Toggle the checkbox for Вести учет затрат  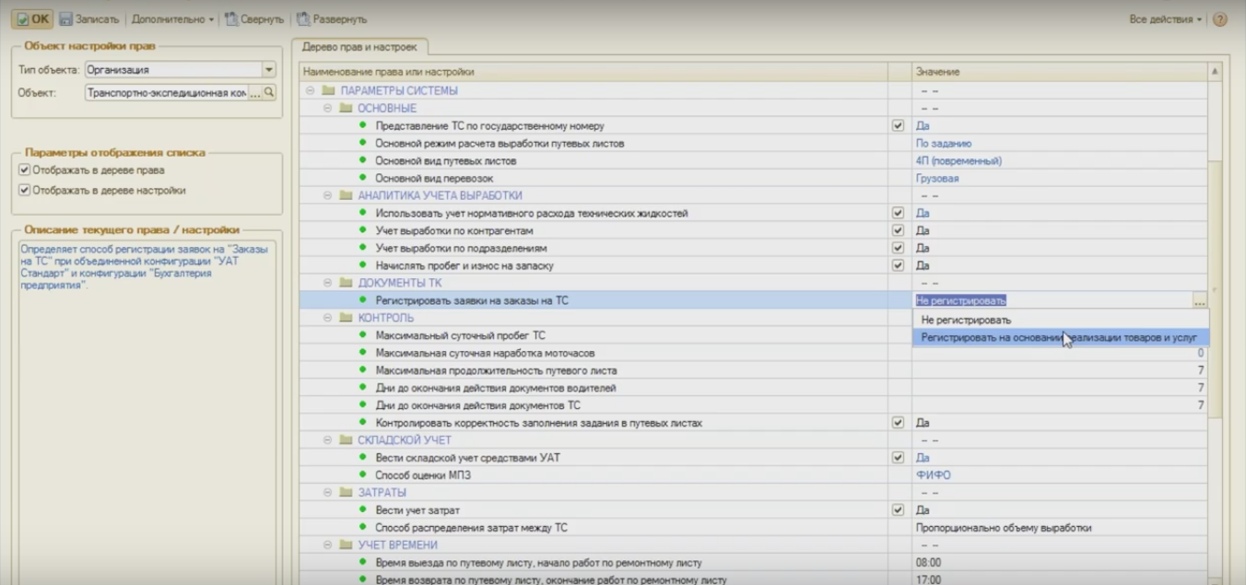point(898,510)
